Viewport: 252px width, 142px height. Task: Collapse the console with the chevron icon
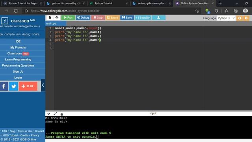coord(49,114)
